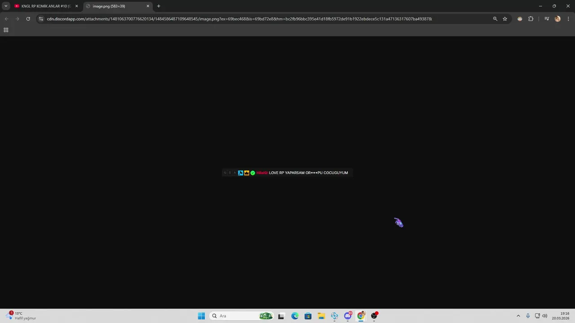Click the displayed chat message image
Image resolution: width=575 pixels, height=323 pixels.
point(287,173)
